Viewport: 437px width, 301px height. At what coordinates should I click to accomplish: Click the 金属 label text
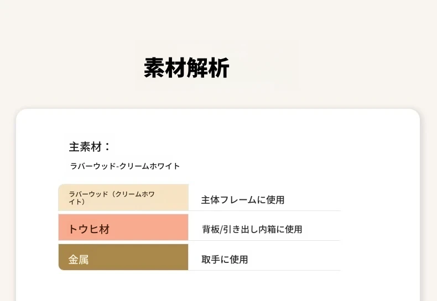click(79, 260)
